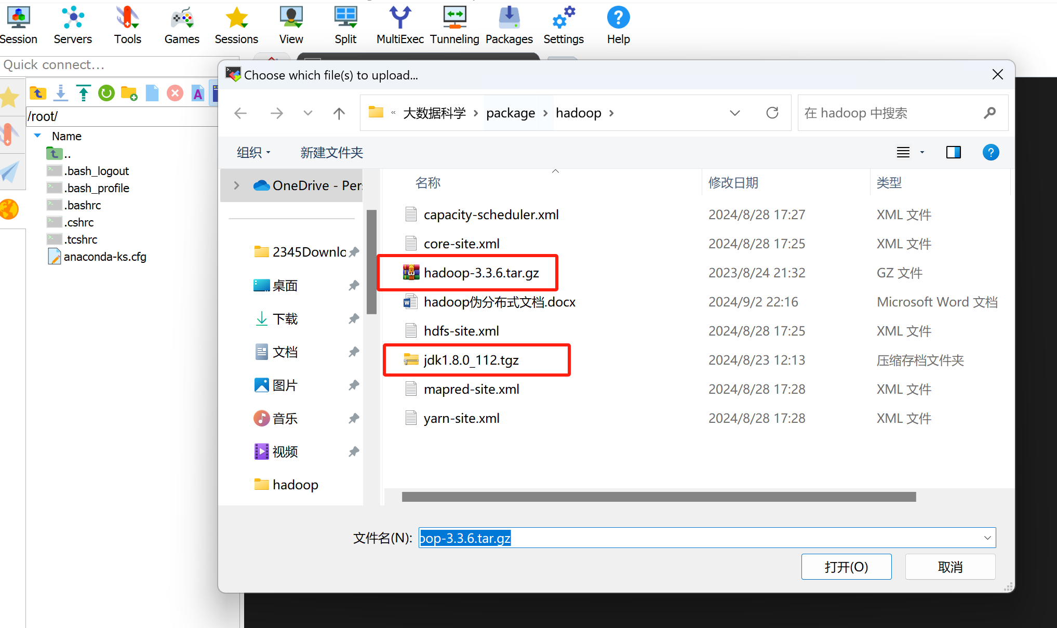This screenshot has height=628, width=1057.
Task: Click the red delete file icon
Action: [175, 93]
